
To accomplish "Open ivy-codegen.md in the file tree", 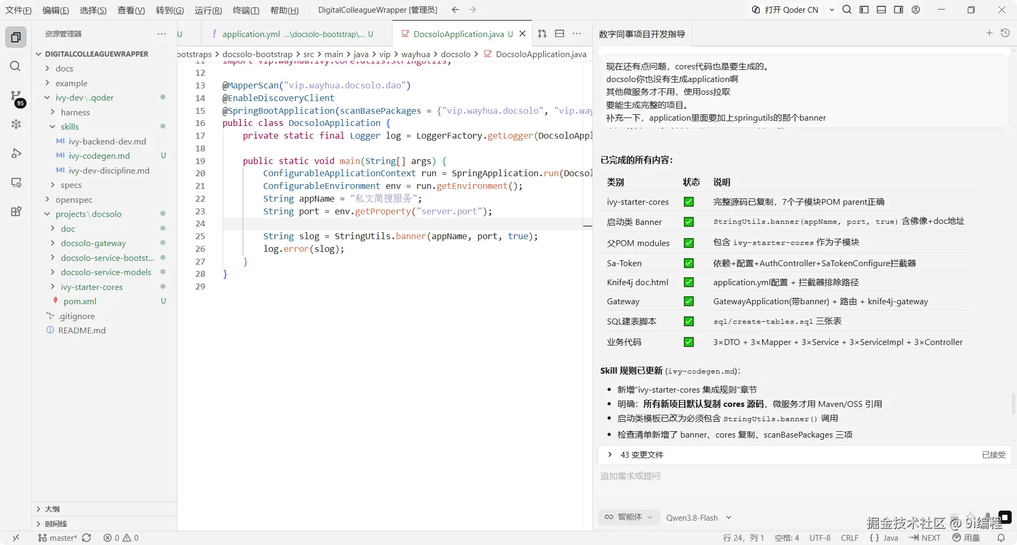I will 99,156.
